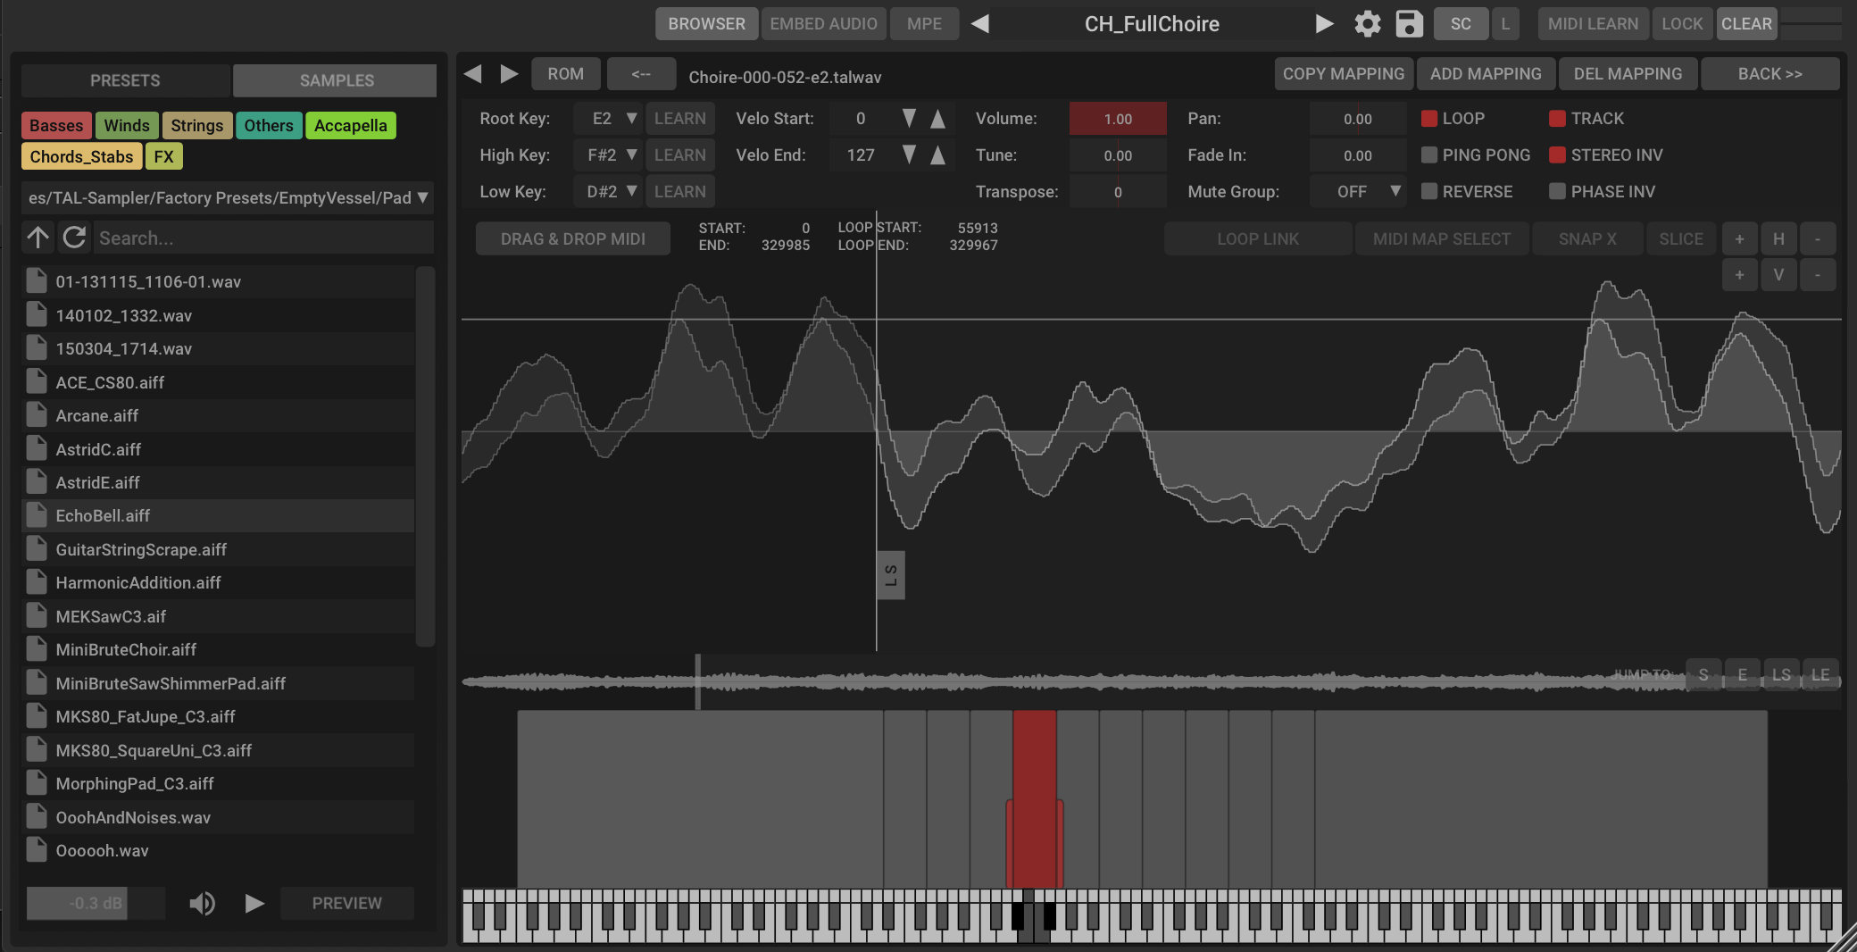1857x952 pixels.
Task: Select the Accapella category tag
Action: click(350, 126)
